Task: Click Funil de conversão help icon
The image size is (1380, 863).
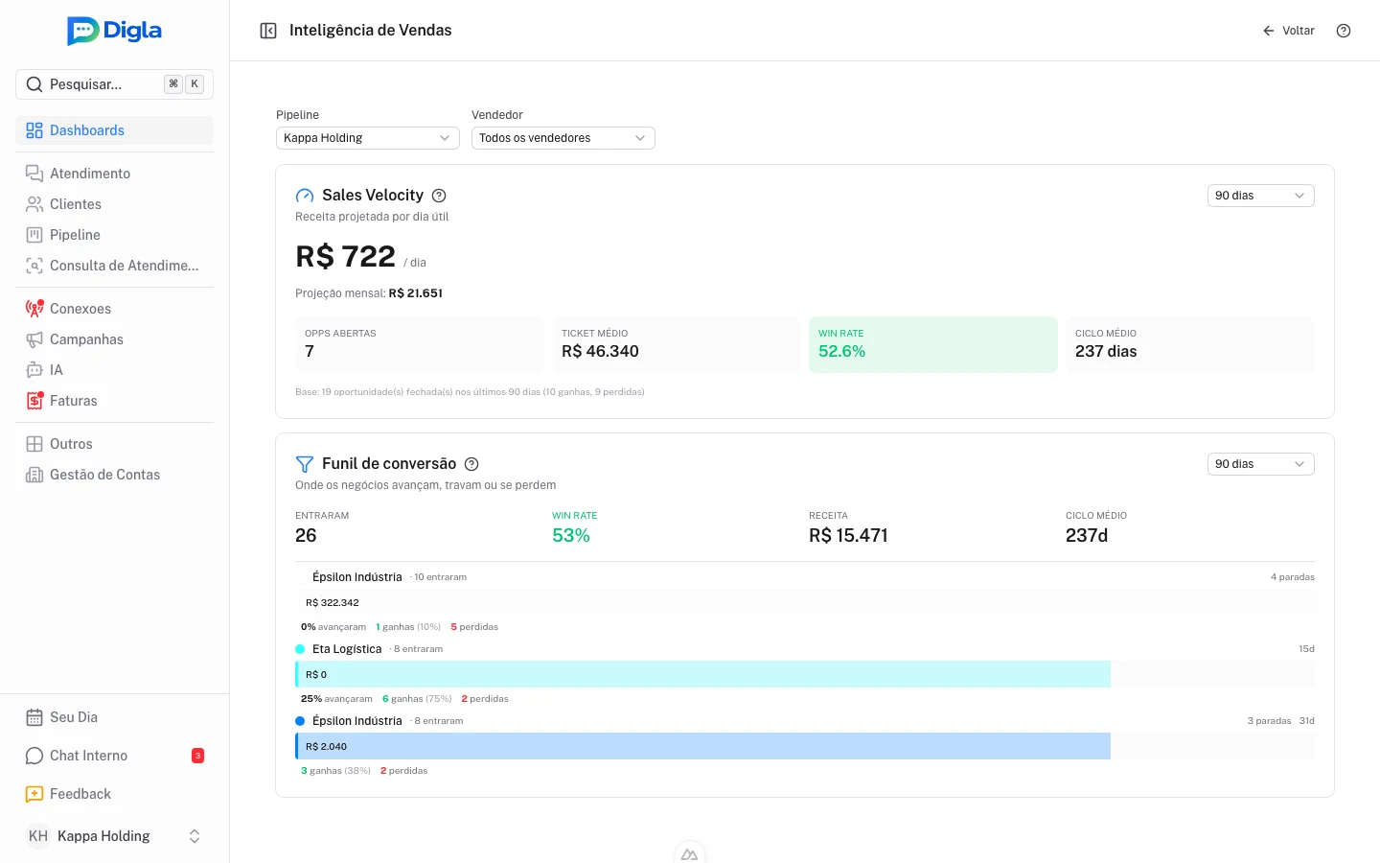Action: tap(471, 464)
